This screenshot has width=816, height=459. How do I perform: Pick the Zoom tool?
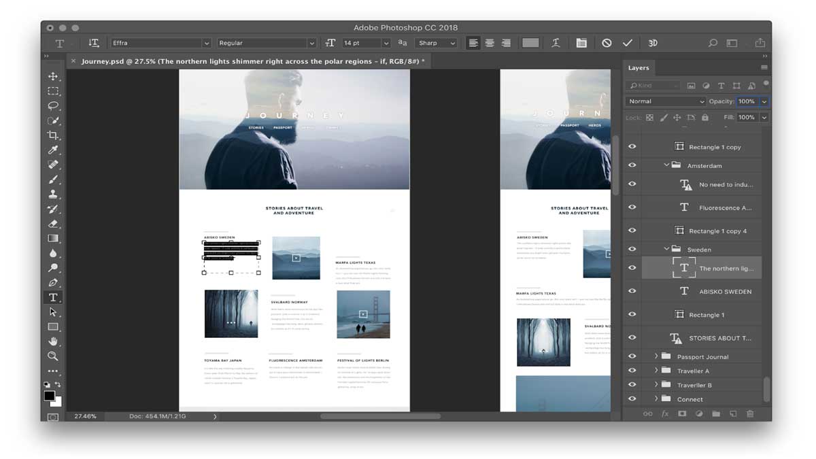[53, 356]
